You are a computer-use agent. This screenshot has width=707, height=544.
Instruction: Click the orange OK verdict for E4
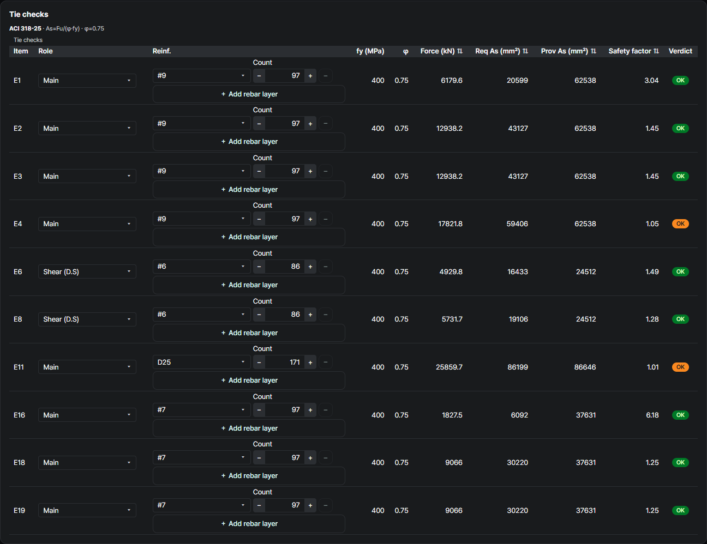(680, 224)
